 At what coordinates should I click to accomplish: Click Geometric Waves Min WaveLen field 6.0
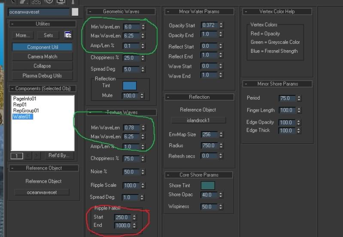[x=131, y=27]
